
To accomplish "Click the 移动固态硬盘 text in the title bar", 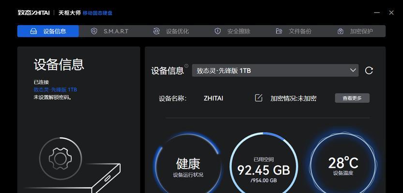I will coord(97,13).
